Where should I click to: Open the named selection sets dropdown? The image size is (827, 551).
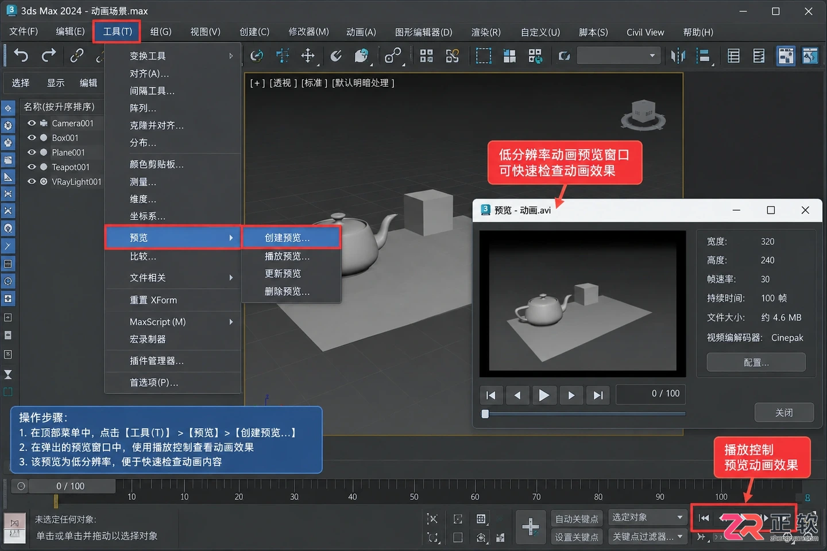[x=619, y=56]
